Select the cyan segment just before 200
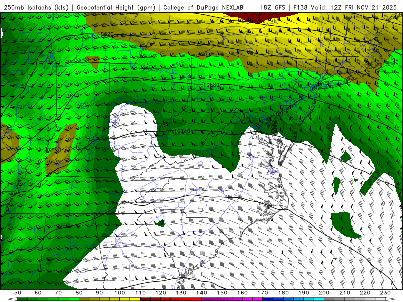The image size is (403, 302). [x=319, y=299]
